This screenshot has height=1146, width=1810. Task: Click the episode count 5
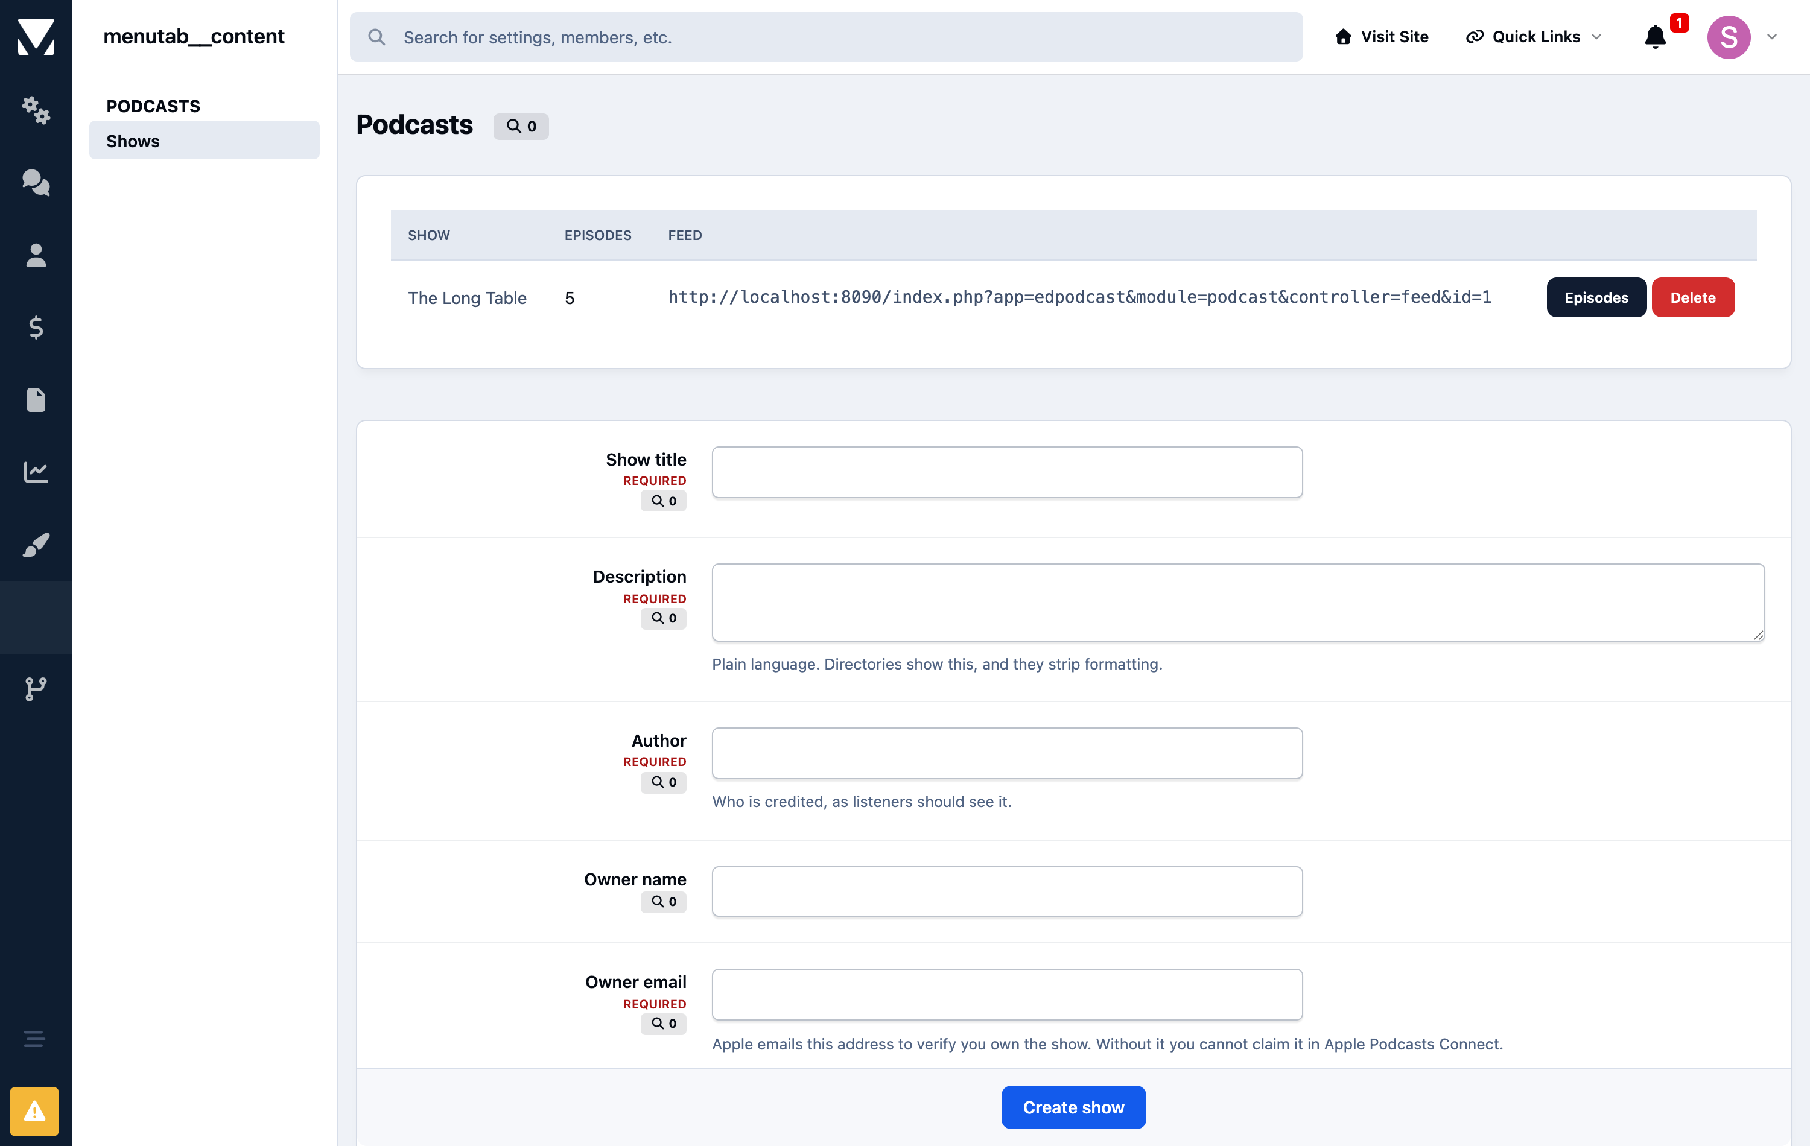point(570,297)
